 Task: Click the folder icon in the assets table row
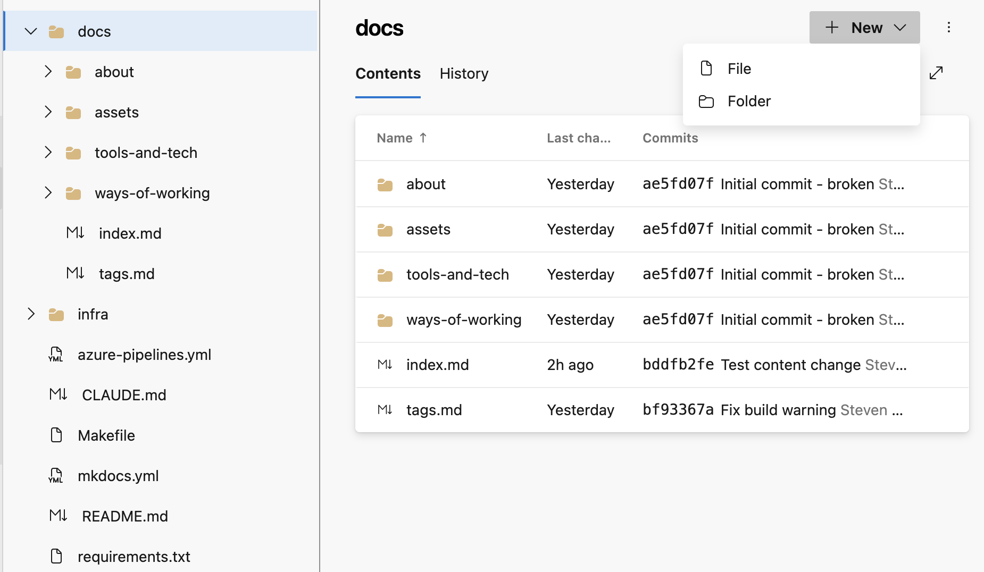(385, 230)
